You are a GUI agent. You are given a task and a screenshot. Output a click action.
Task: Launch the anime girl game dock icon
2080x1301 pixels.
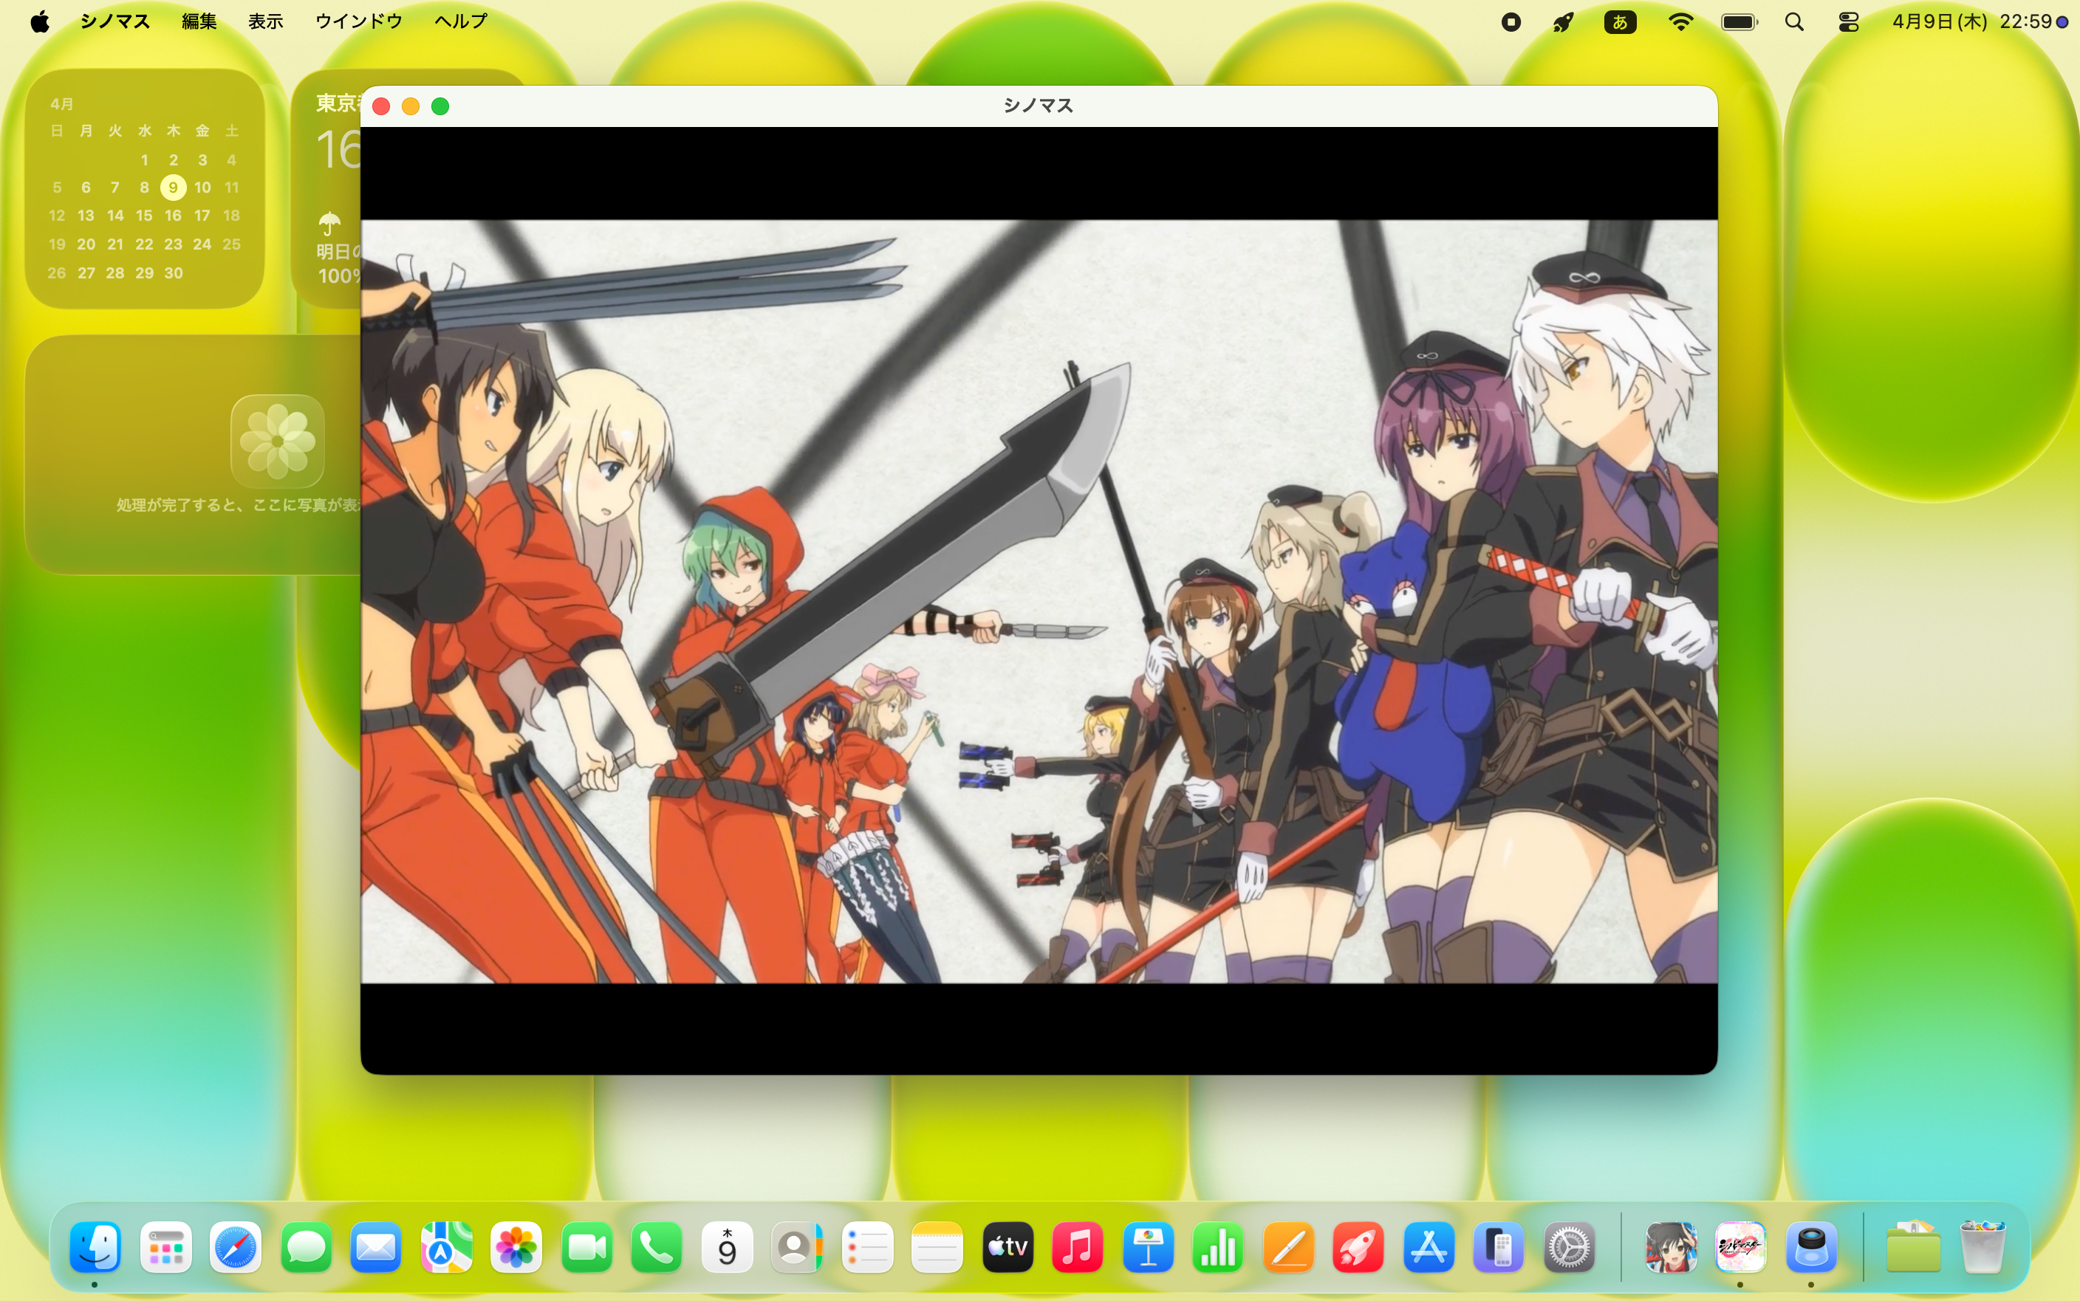click(1670, 1247)
